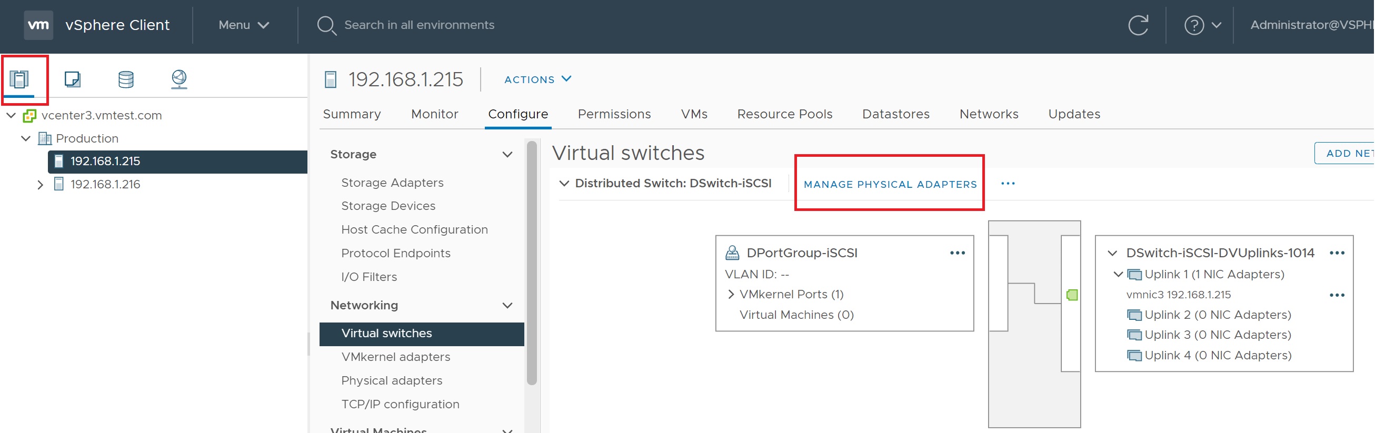Open the Hosts and Clusters inventory view
The image size is (1375, 433).
(20, 79)
